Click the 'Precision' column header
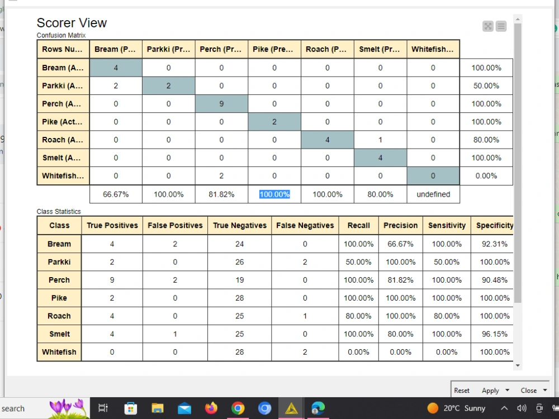559x419 pixels. pos(401,226)
